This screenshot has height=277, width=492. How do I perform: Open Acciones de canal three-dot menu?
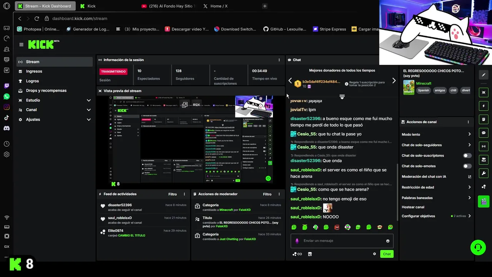[468, 122]
